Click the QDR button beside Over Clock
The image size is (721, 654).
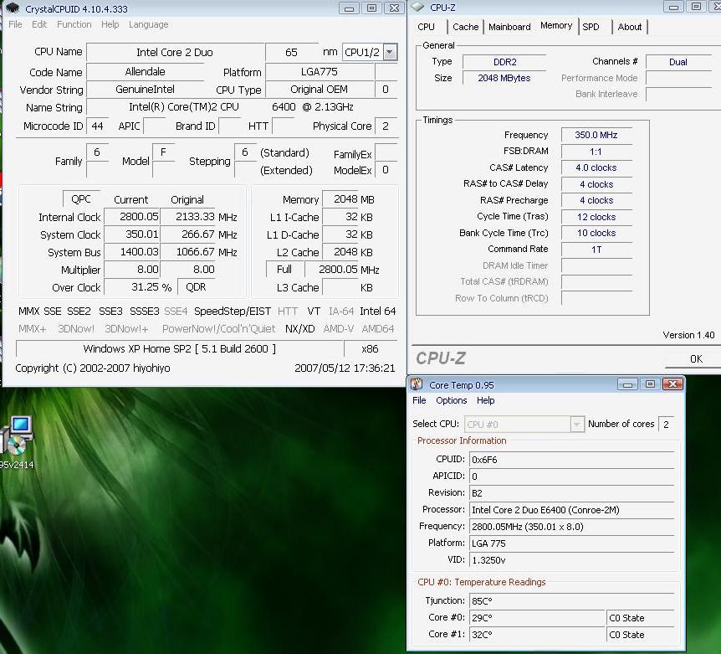pyautogui.click(x=196, y=287)
